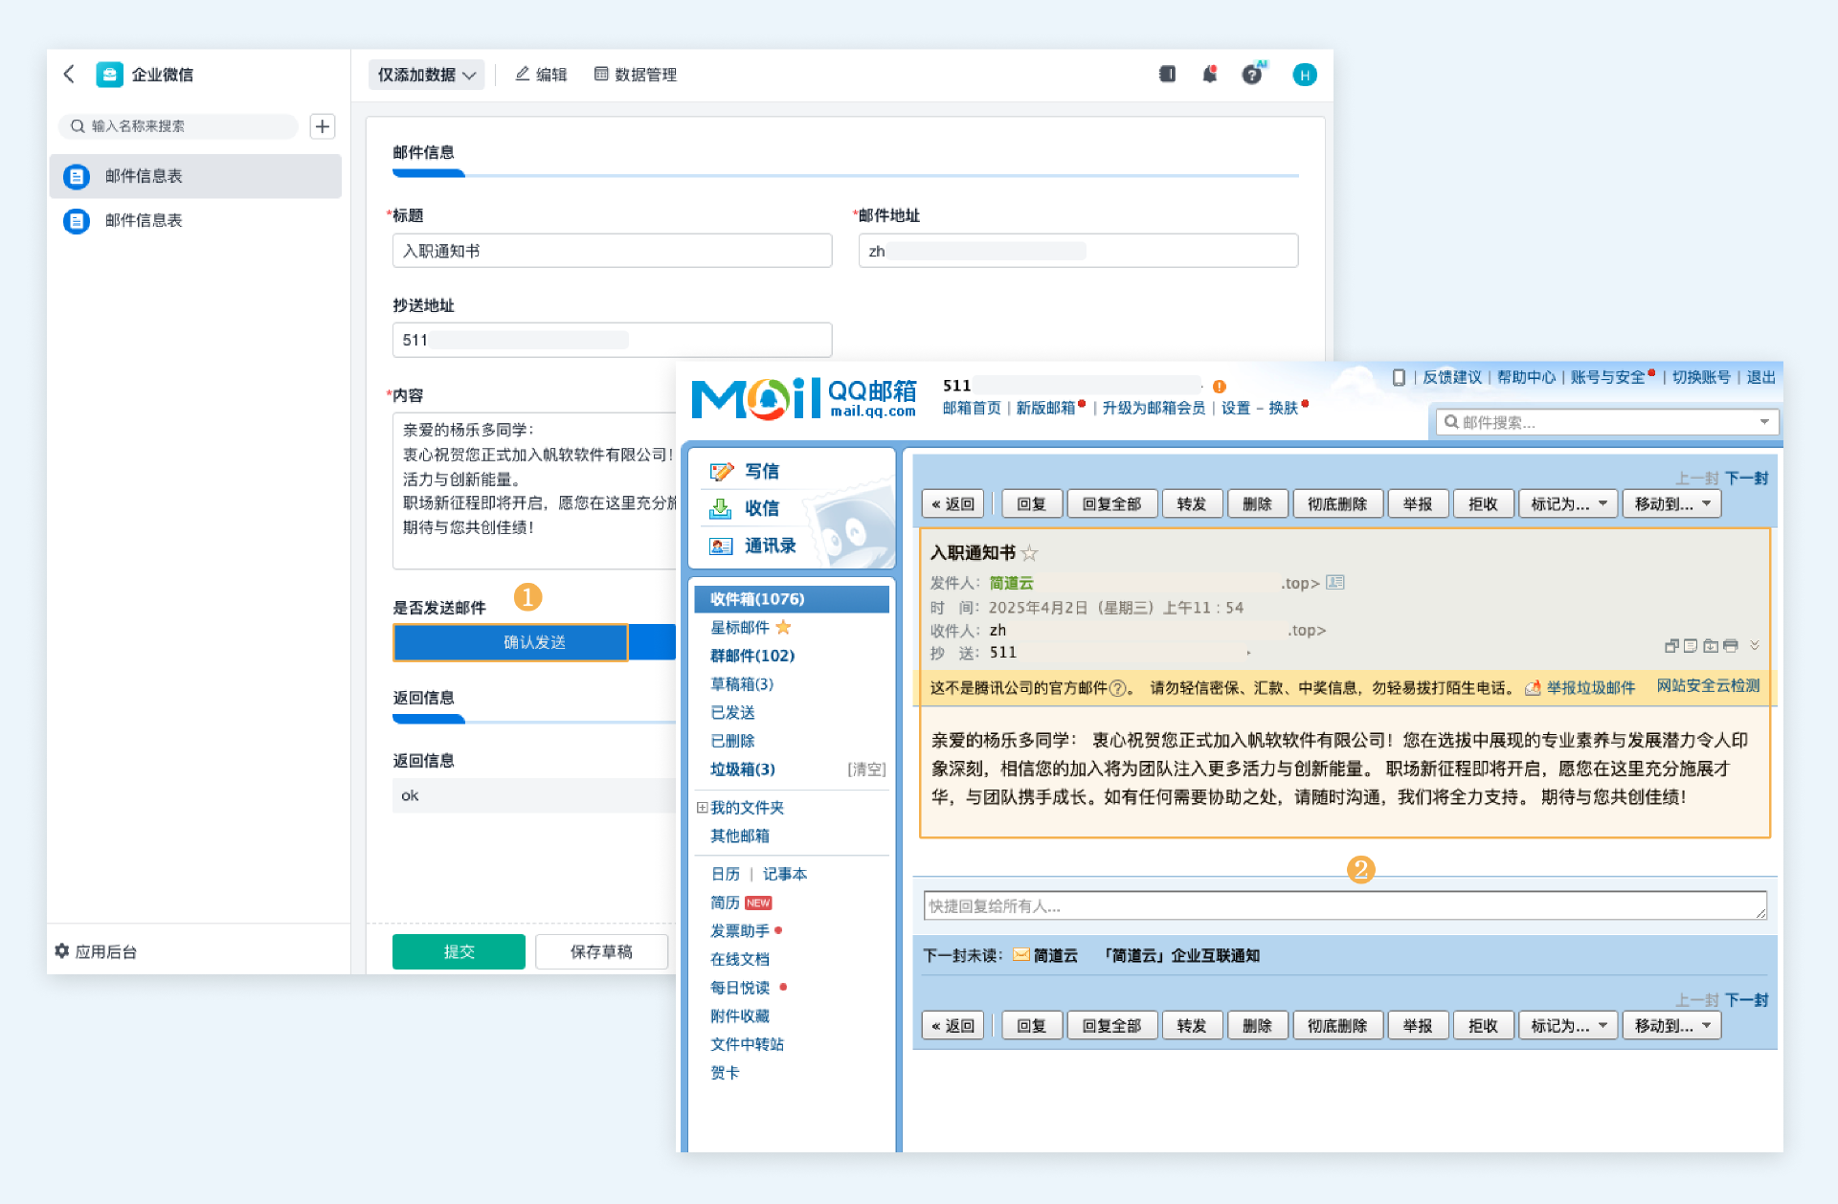Screen dimensions: 1838x1204
Task: Expand the 仅添加数据 dropdown
Action: click(427, 75)
